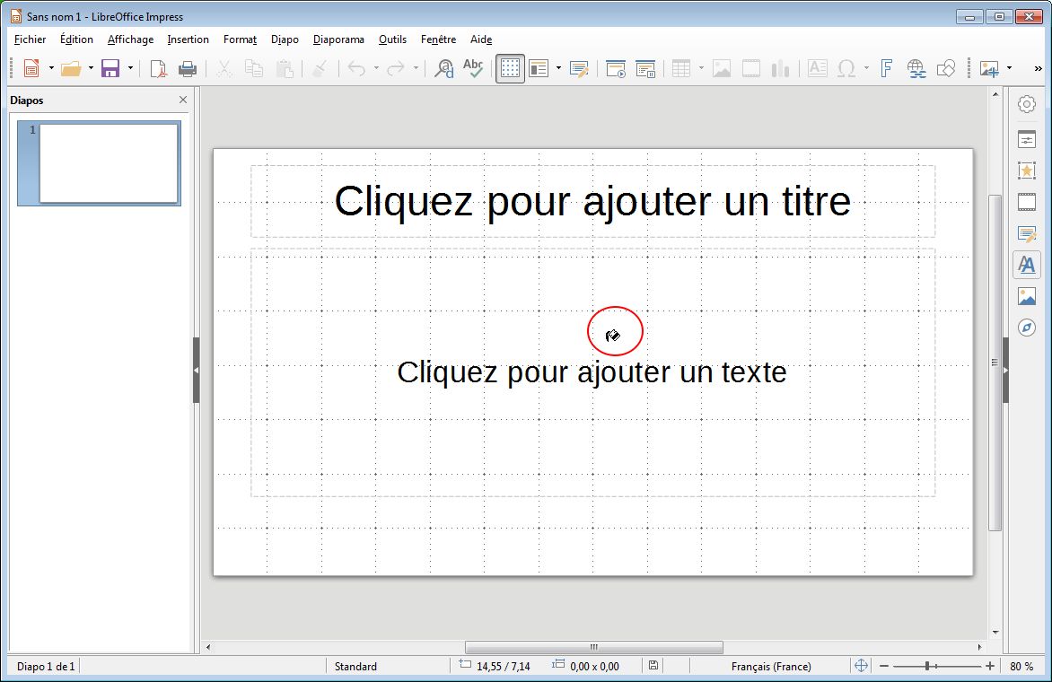The image size is (1052, 682).
Task: Open the Édition menu
Action: [x=76, y=39]
